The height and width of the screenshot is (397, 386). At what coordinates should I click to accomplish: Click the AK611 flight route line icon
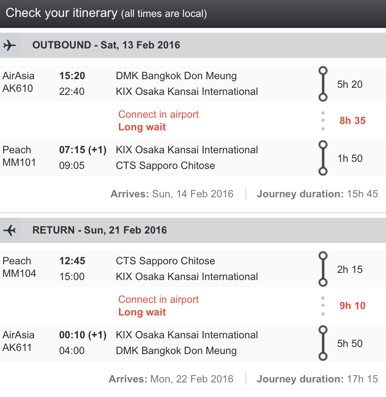click(x=323, y=343)
